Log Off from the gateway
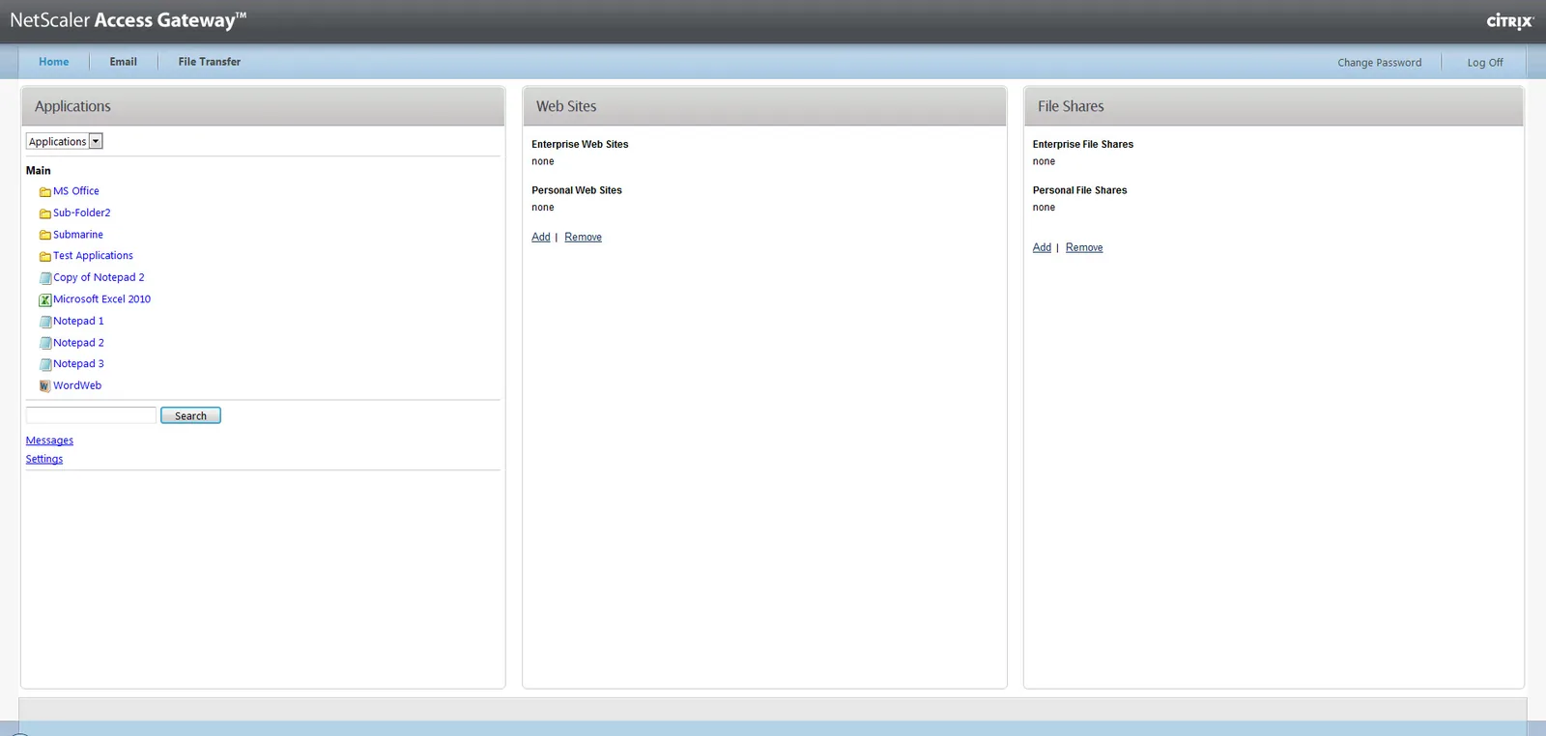 pyautogui.click(x=1485, y=63)
